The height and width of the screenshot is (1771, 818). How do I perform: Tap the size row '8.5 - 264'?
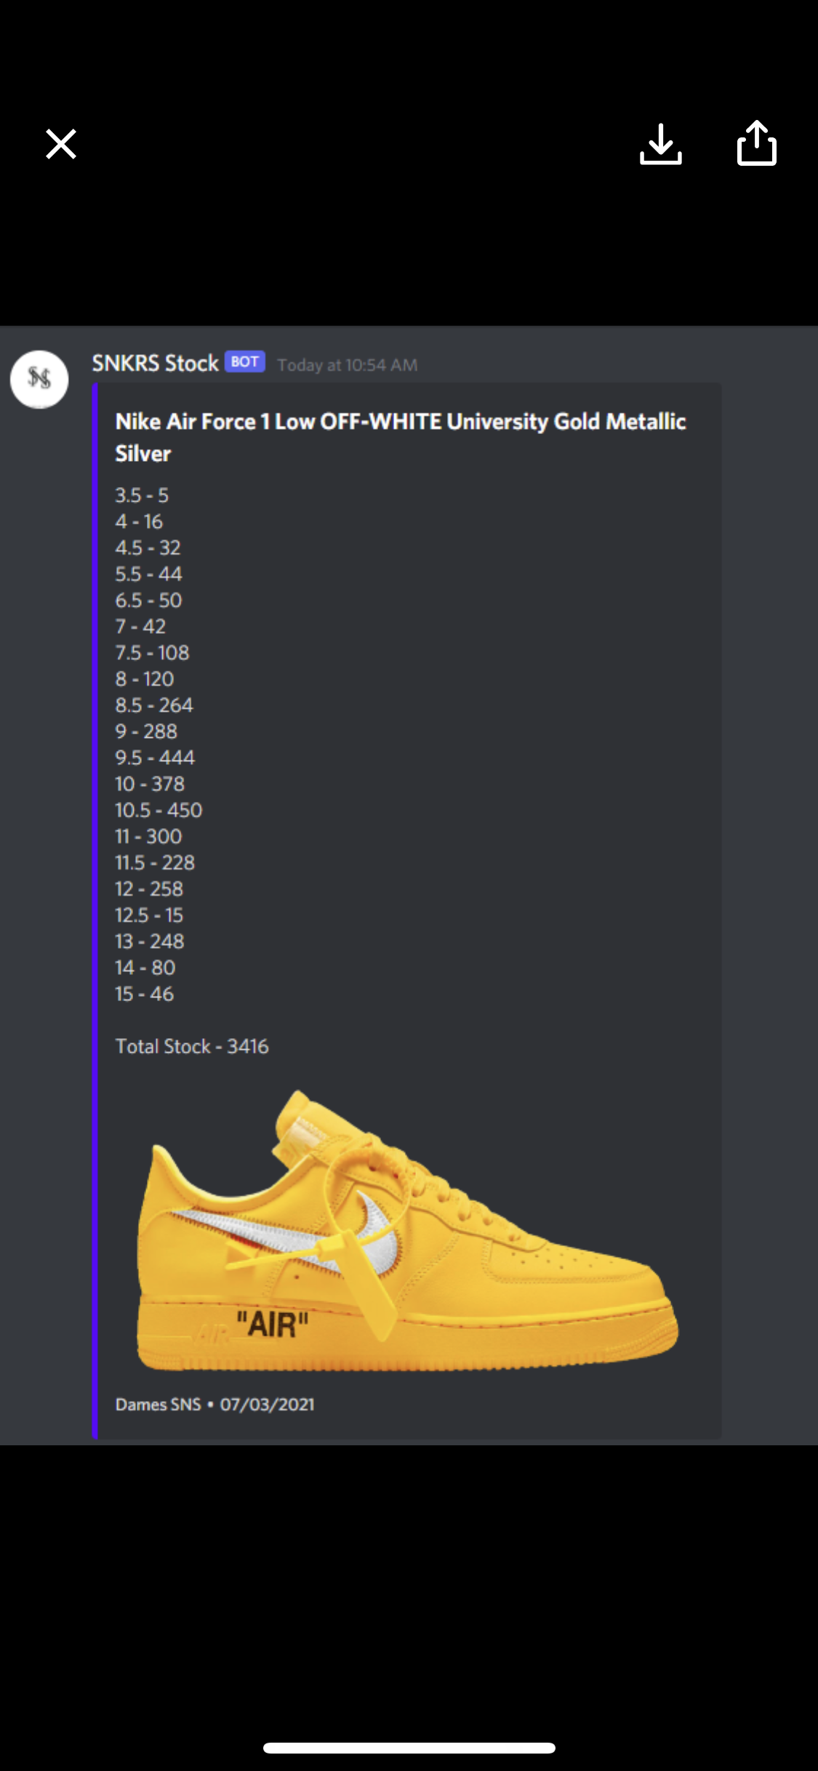[154, 704]
